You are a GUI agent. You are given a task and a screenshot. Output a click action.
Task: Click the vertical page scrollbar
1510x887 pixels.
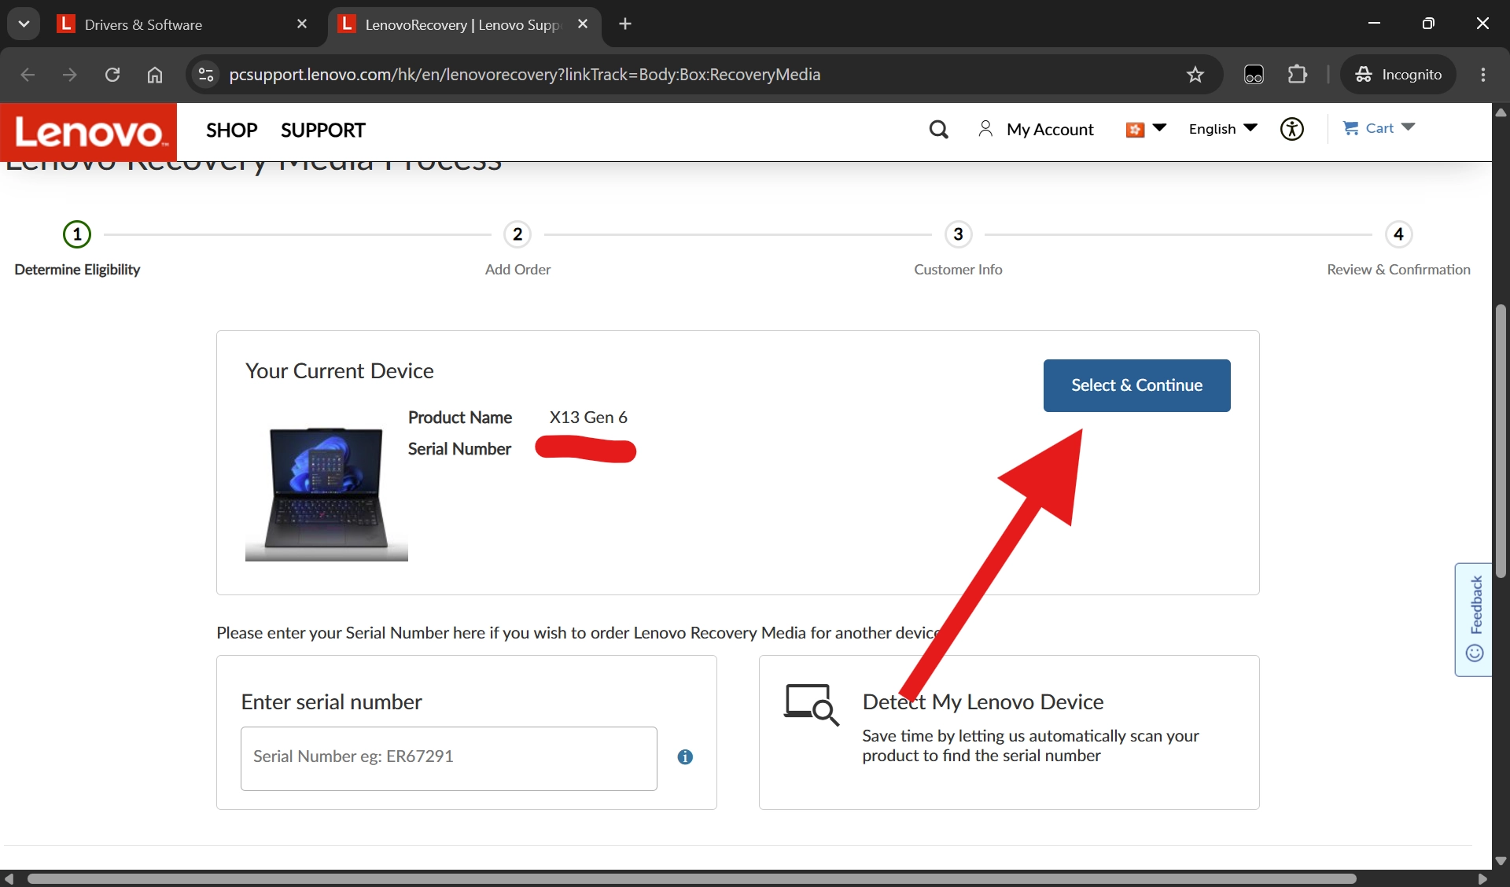(x=1501, y=440)
